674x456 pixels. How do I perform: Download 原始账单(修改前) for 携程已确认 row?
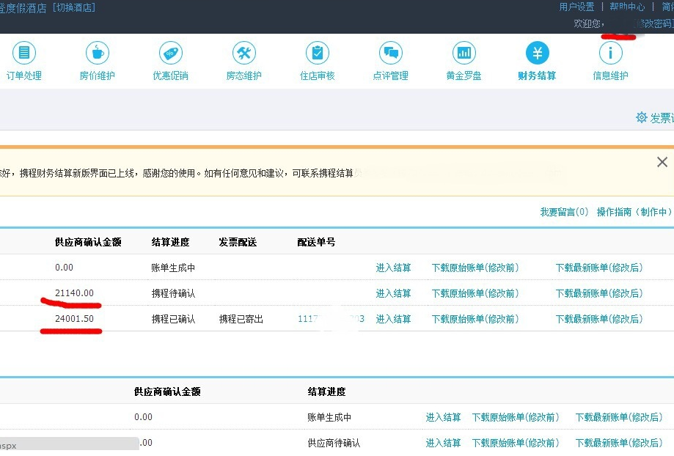point(475,319)
